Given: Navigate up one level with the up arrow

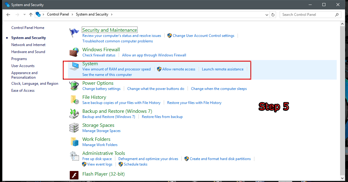Looking at the screenshot, I should [31, 15].
